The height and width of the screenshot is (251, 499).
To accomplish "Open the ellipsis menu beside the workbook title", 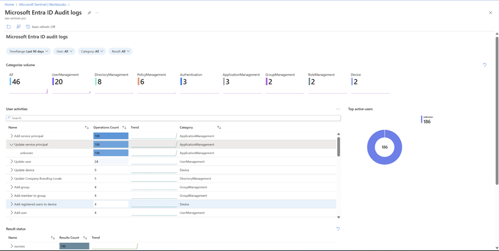I will pos(97,13).
